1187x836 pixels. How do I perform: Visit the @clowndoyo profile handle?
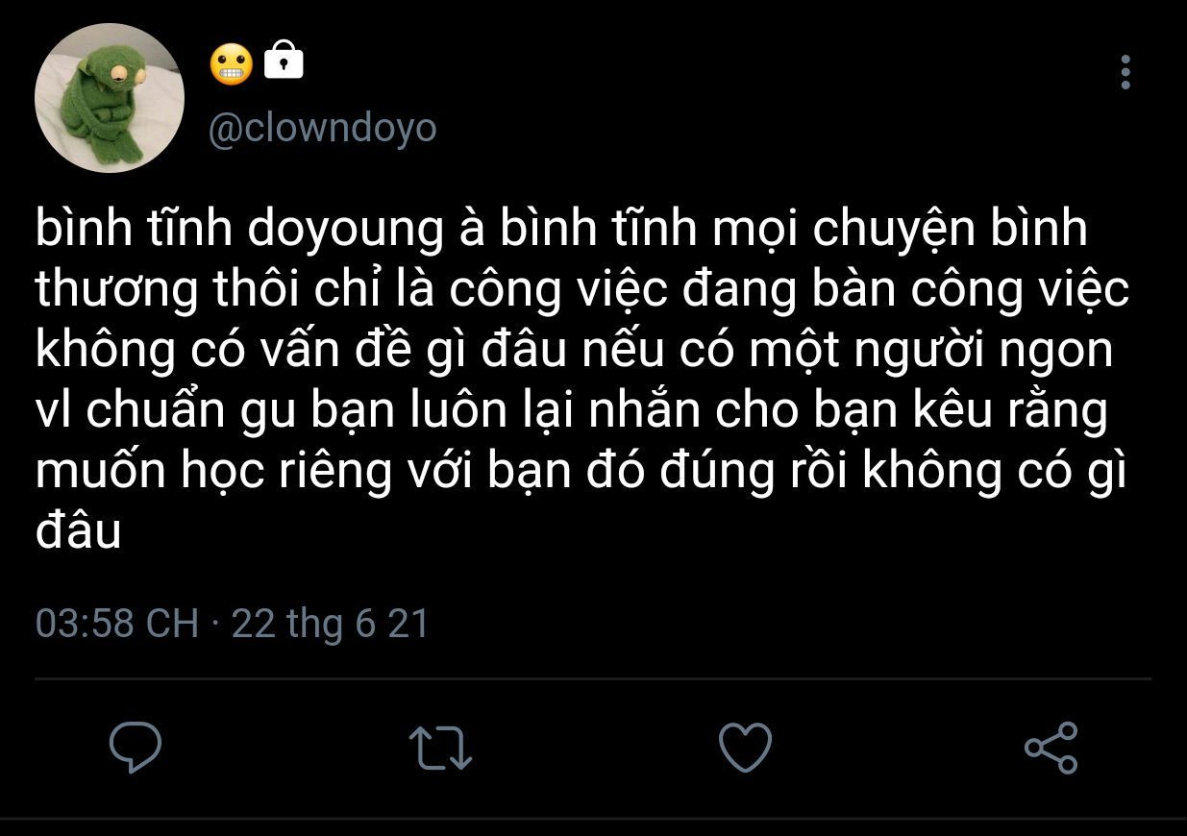tap(322, 129)
